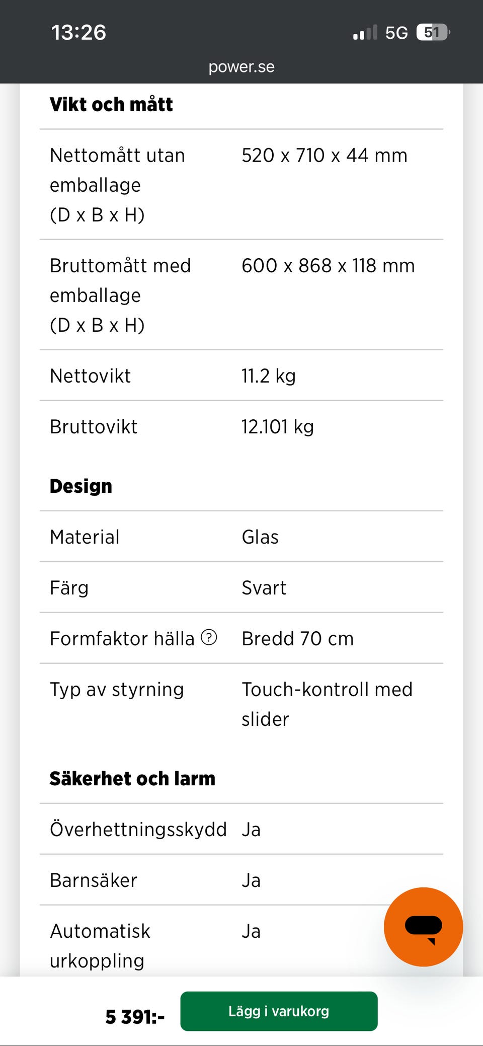This screenshot has width=483, height=1046.
Task: Tap the Bredd 70 cm value
Action: click(298, 639)
